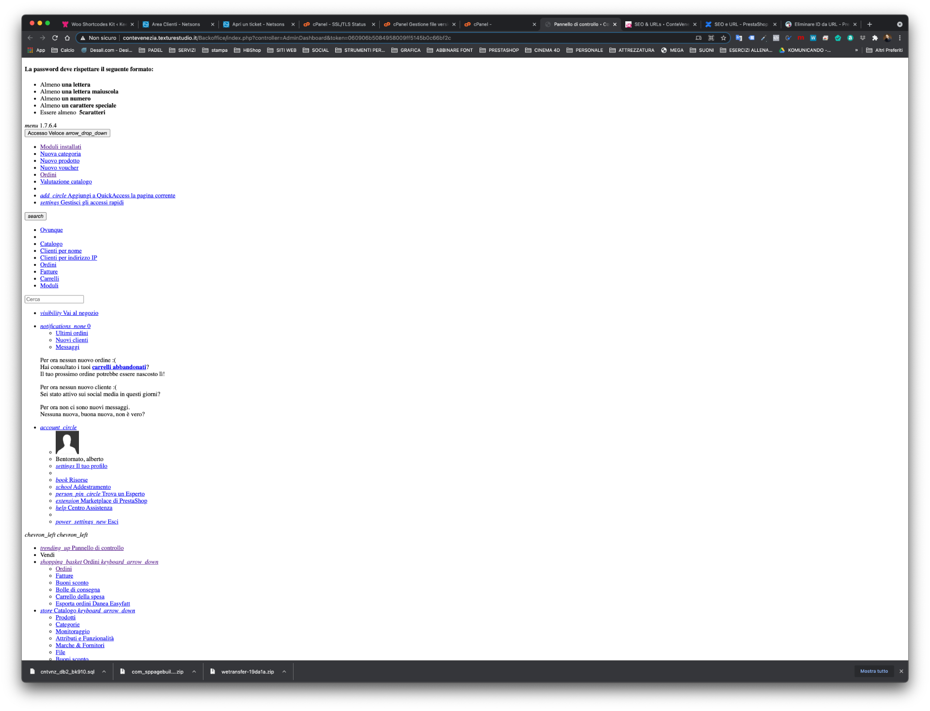
Task: Click the browser home button
Action: pos(67,38)
